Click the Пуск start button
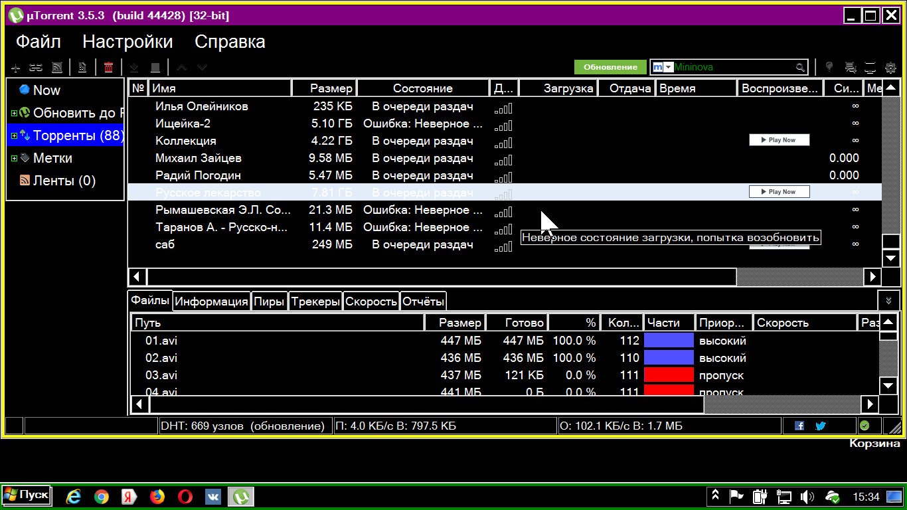 26,495
